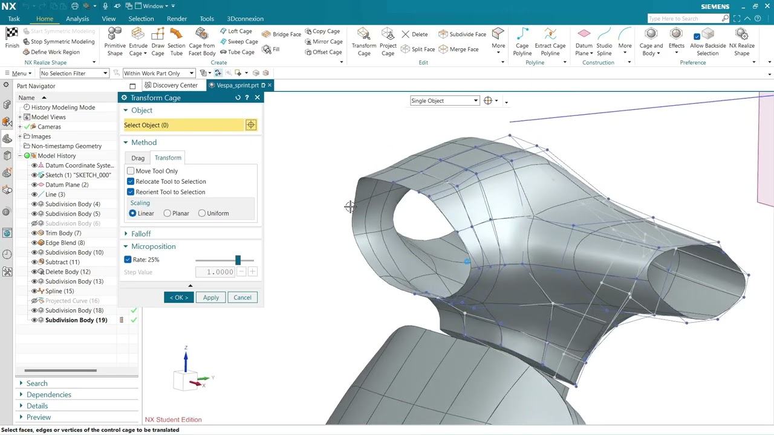
Task: Click the Delete tool in Edit group
Action: tap(415, 34)
